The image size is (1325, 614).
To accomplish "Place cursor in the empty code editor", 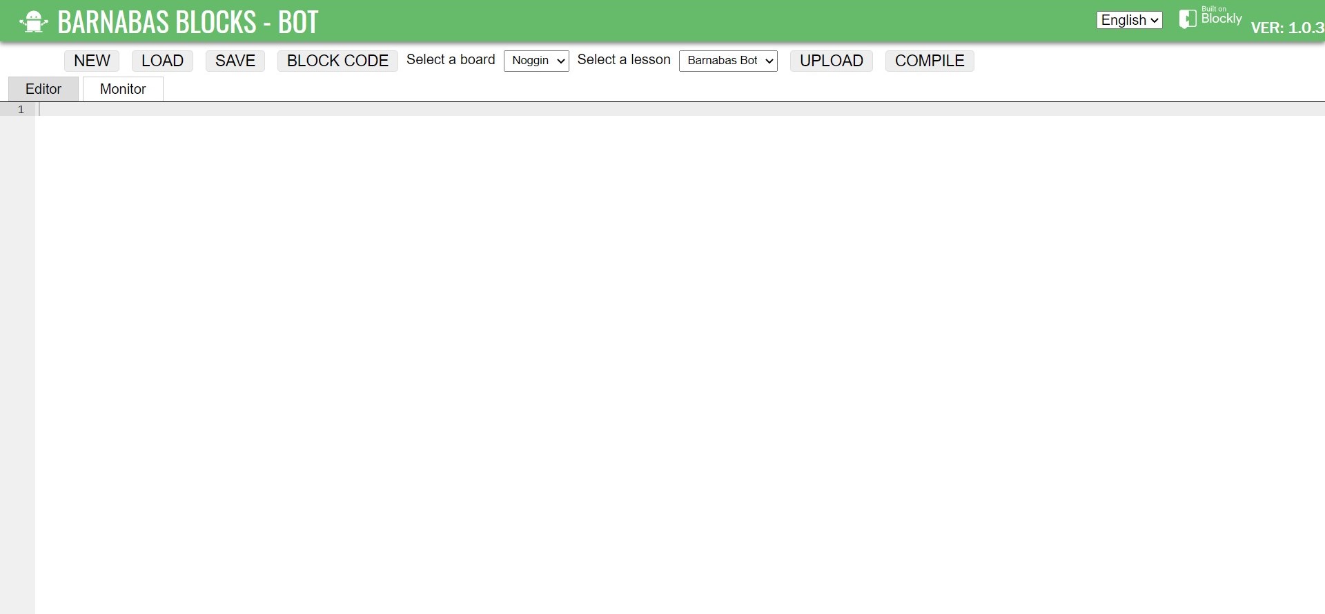I will click(x=621, y=276).
